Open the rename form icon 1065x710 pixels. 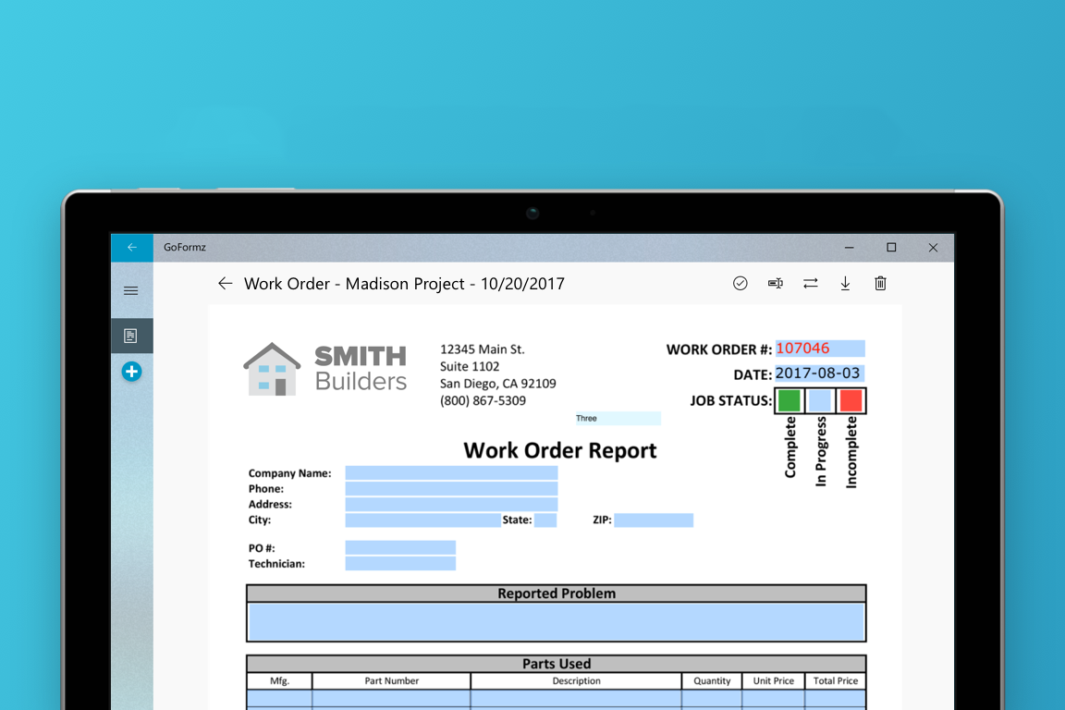coord(775,283)
